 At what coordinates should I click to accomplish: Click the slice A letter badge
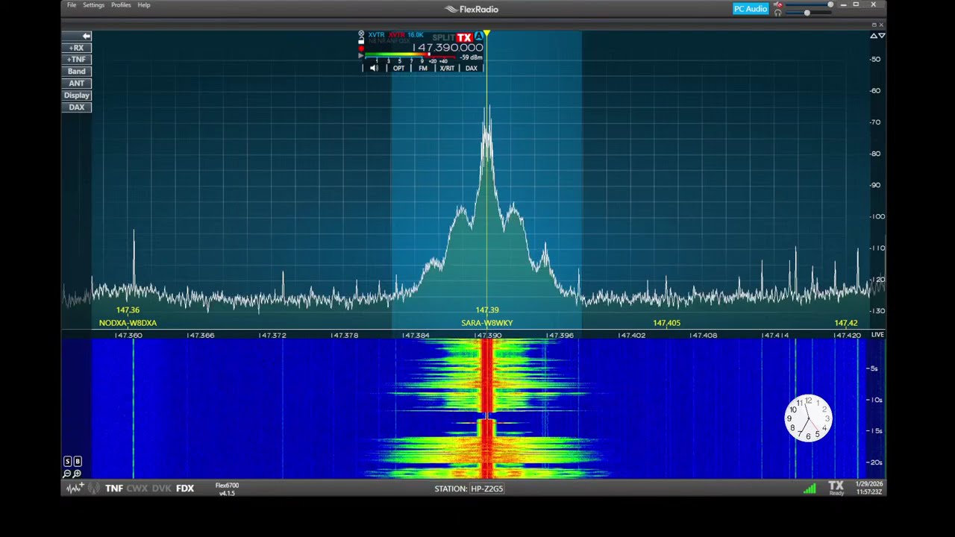(x=479, y=36)
